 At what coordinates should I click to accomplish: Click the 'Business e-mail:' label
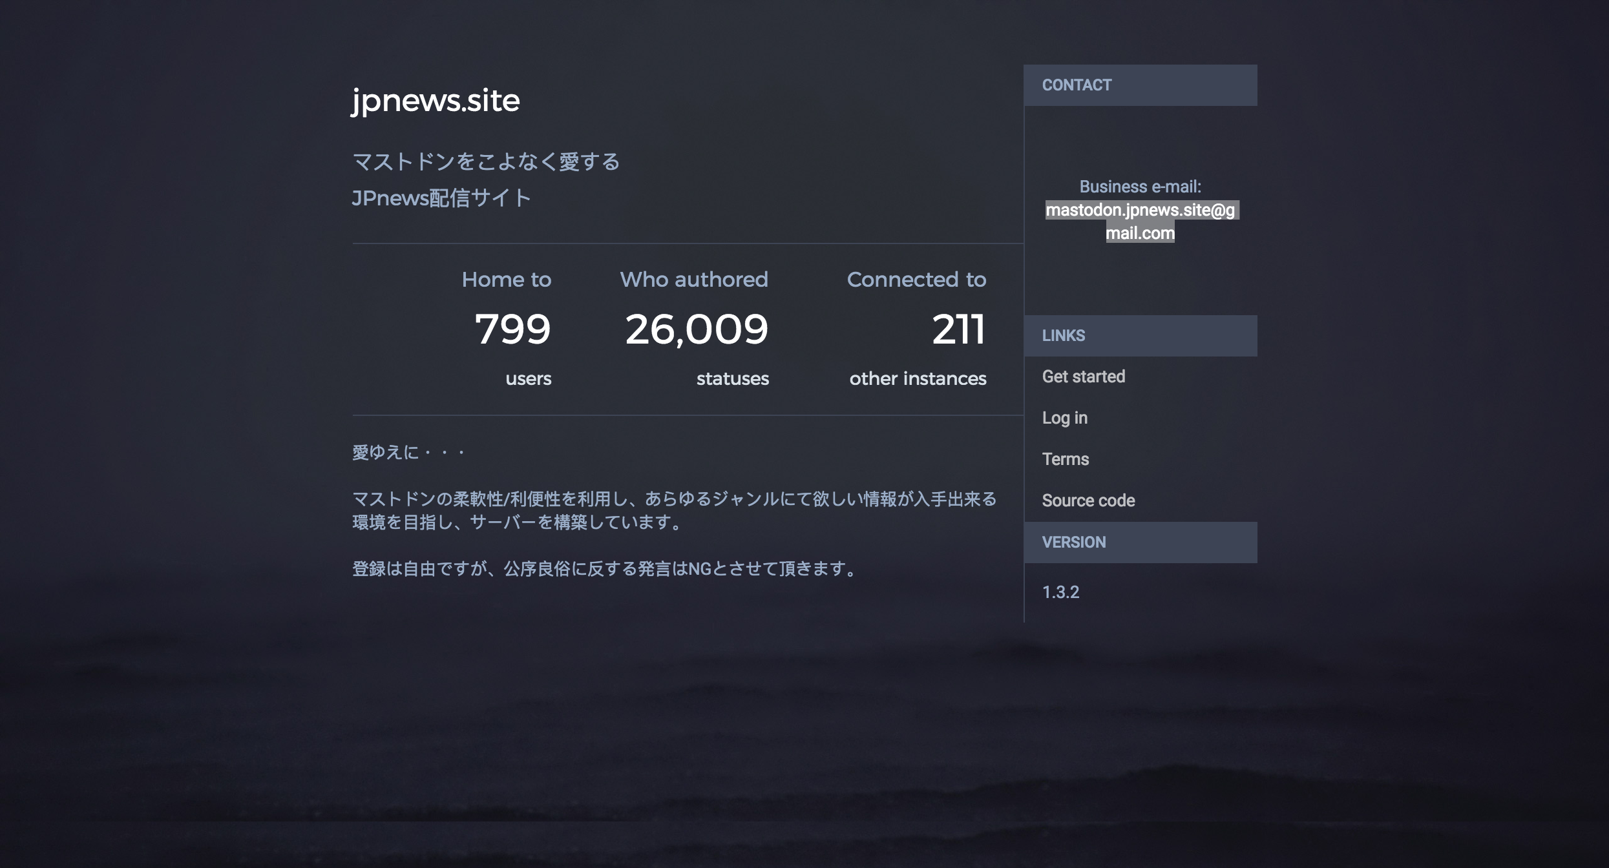[x=1141, y=187]
